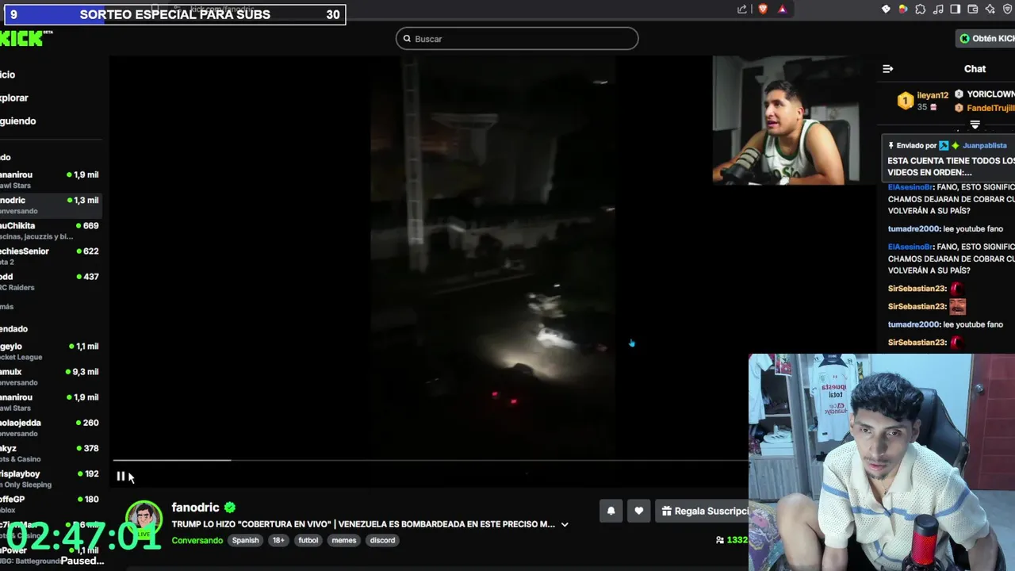Screen dimensions: 1015x571
Task: Click top gifter ileyan12
Action: click(x=933, y=95)
